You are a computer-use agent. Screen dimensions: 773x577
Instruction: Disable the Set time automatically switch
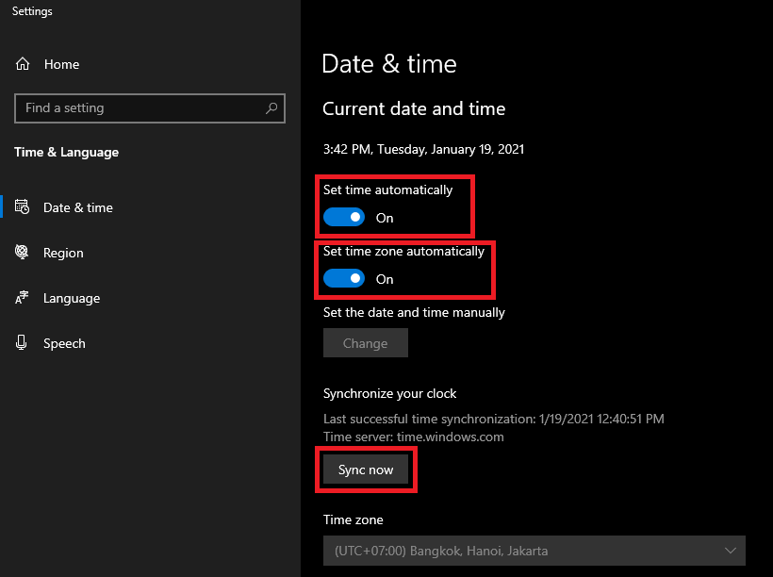tap(344, 218)
